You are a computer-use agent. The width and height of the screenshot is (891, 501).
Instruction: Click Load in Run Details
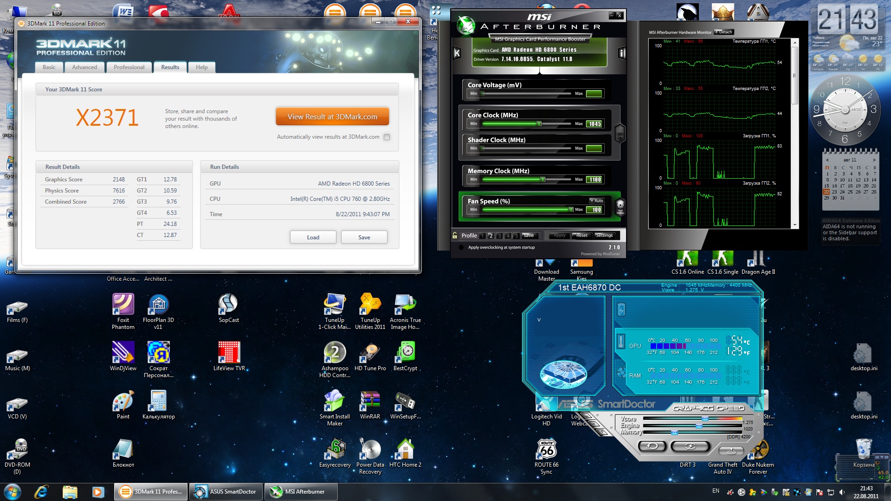pos(313,238)
